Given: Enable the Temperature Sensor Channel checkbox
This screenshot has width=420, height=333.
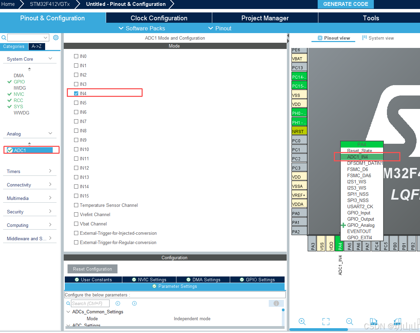Looking at the screenshot, I should (76, 205).
